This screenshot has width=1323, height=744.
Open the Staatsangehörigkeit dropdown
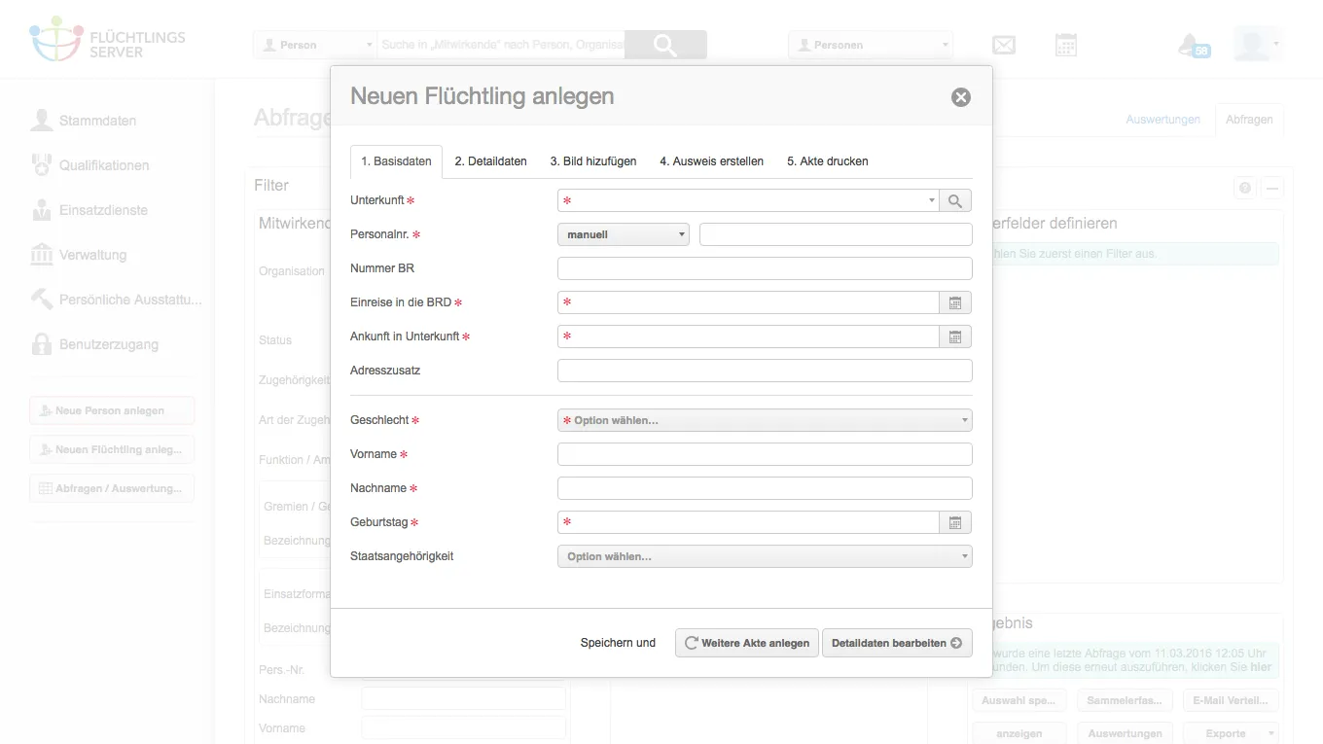pyautogui.click(x=765, y=556)
